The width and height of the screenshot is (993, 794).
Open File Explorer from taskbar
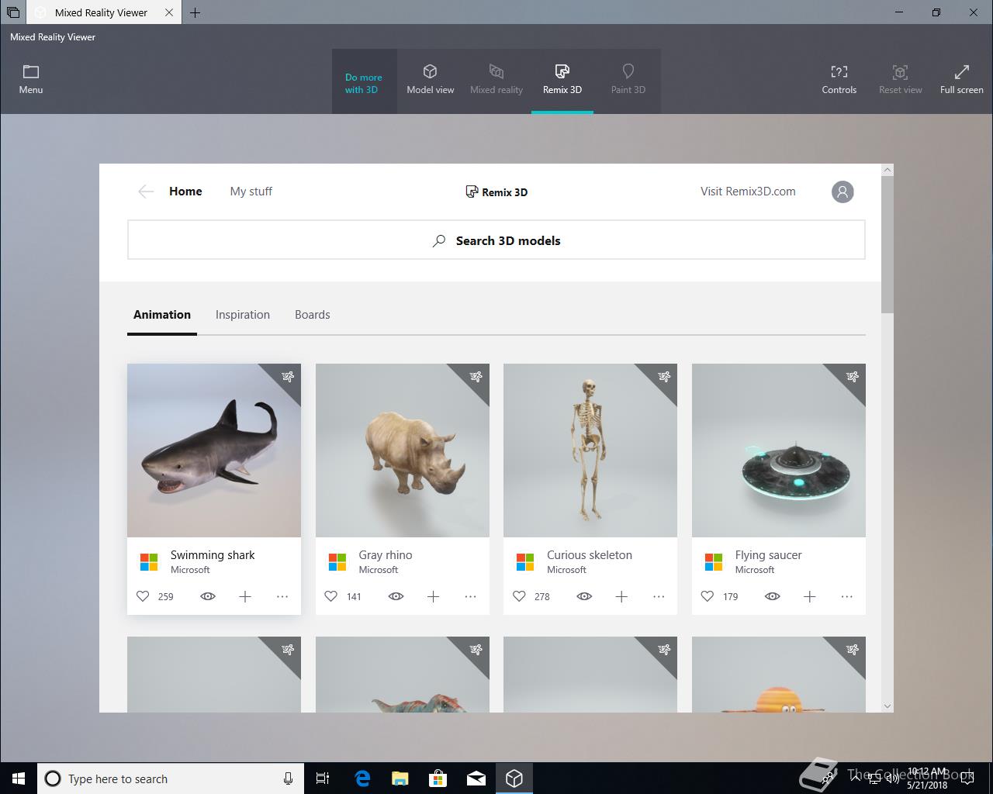pos(400,778)
